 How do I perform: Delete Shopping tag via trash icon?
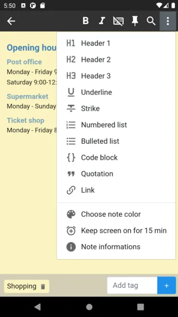click(x=43, y=286)
